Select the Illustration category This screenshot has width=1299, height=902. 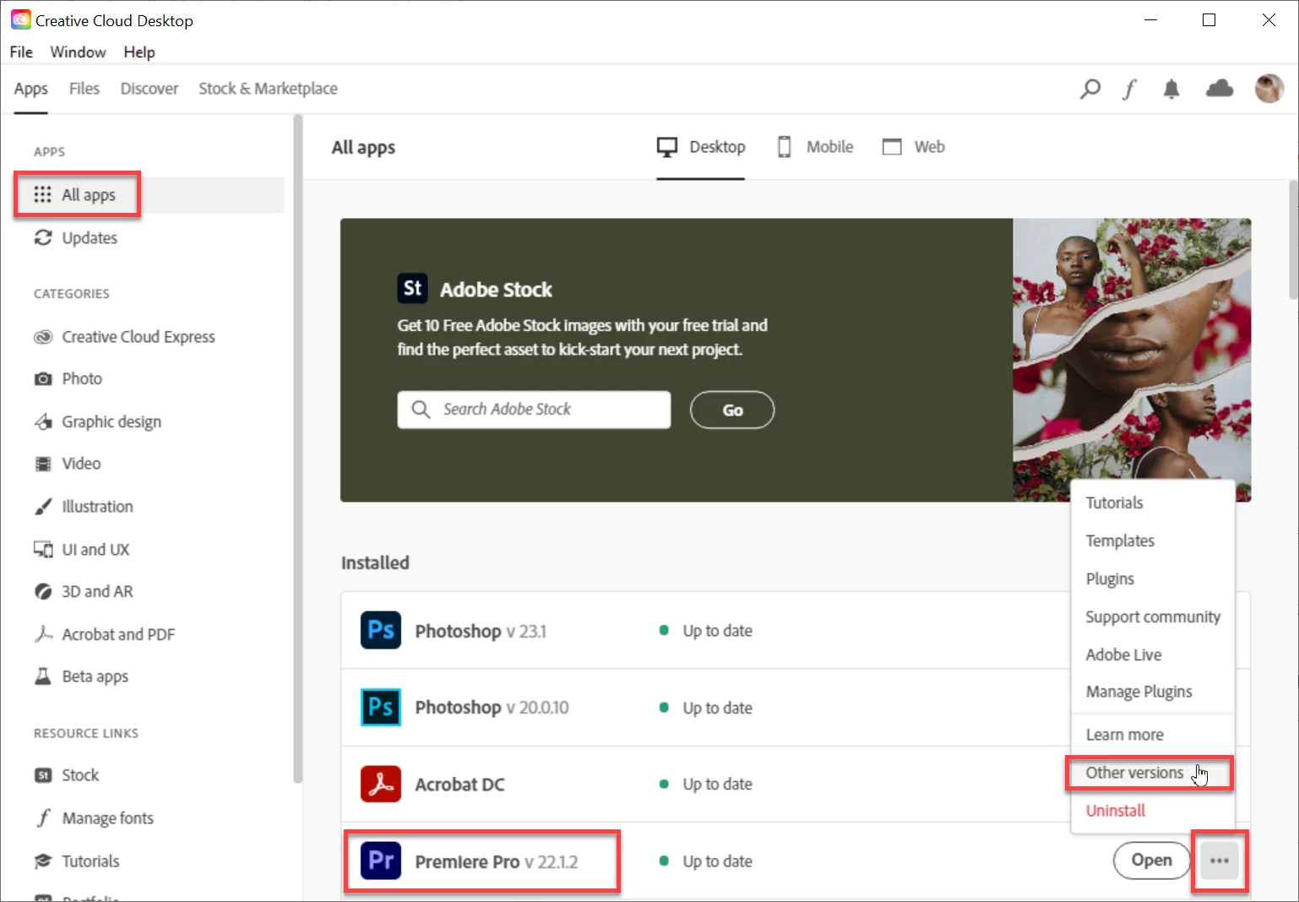[x=83, y=507]
